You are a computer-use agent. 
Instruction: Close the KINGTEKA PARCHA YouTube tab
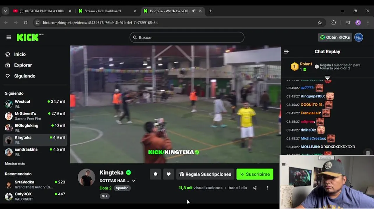click(70, 11)
